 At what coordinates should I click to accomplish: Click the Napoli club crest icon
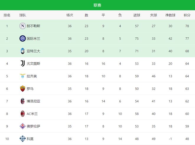(x=22, y=26)
